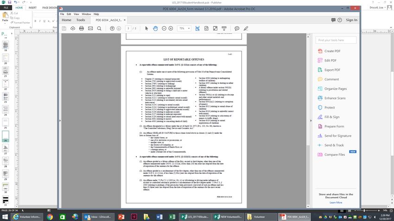Click Paste in Publisher ribbon

5,18
